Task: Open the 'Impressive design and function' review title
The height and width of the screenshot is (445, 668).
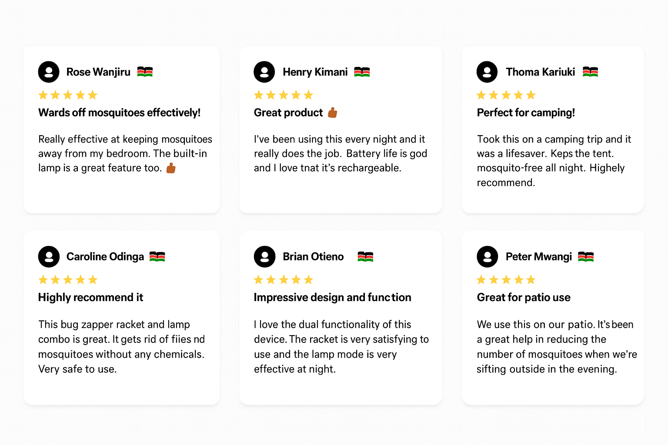Action: click(332, 297)
